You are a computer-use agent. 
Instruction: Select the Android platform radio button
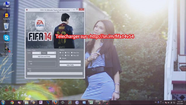[60, 58]
